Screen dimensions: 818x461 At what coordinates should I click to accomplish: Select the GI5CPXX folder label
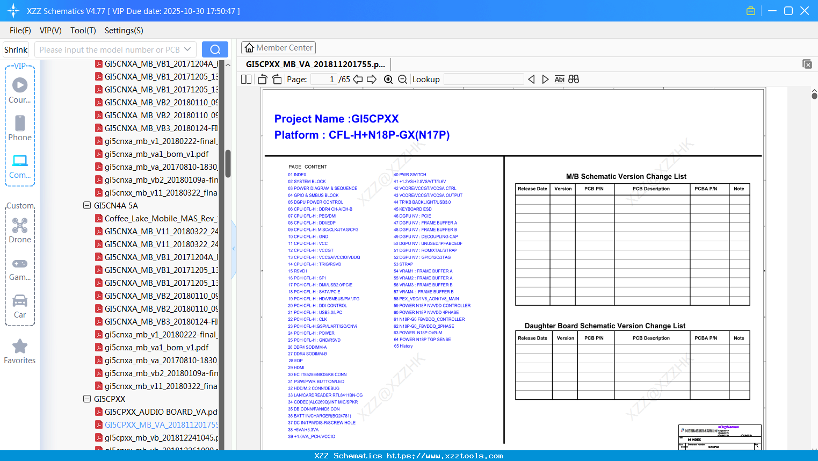[x=110, y=399]
